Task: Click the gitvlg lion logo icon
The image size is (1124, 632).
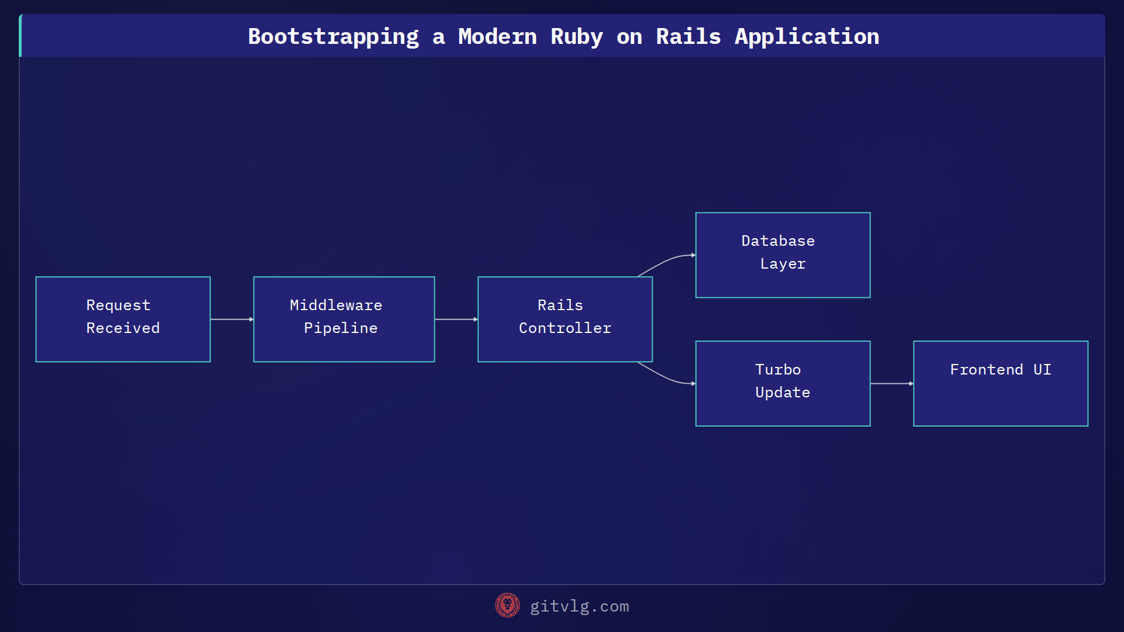Action: pos(508,606)
